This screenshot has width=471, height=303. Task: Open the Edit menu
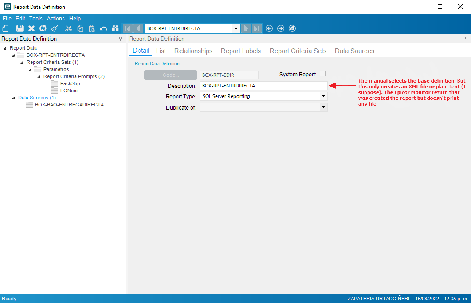[20, 18]
